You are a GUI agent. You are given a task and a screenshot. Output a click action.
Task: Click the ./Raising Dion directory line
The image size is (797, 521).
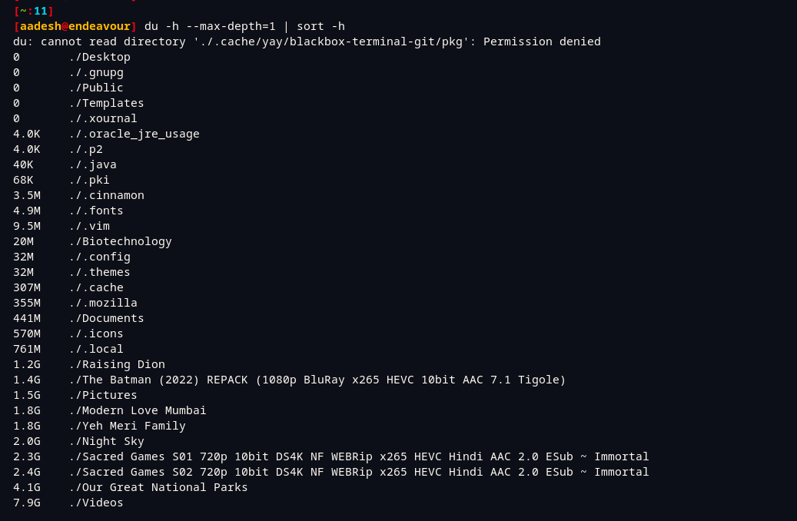coord(89,364)
